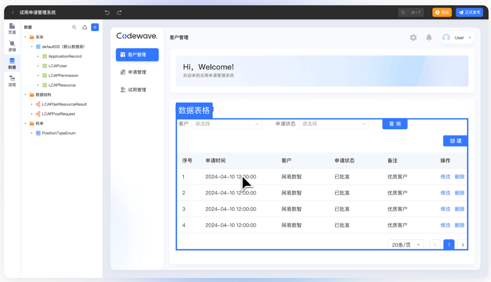Select the LCAPPostRequest structure icon
The image size is (491, 282).
[x=38, y=114]
